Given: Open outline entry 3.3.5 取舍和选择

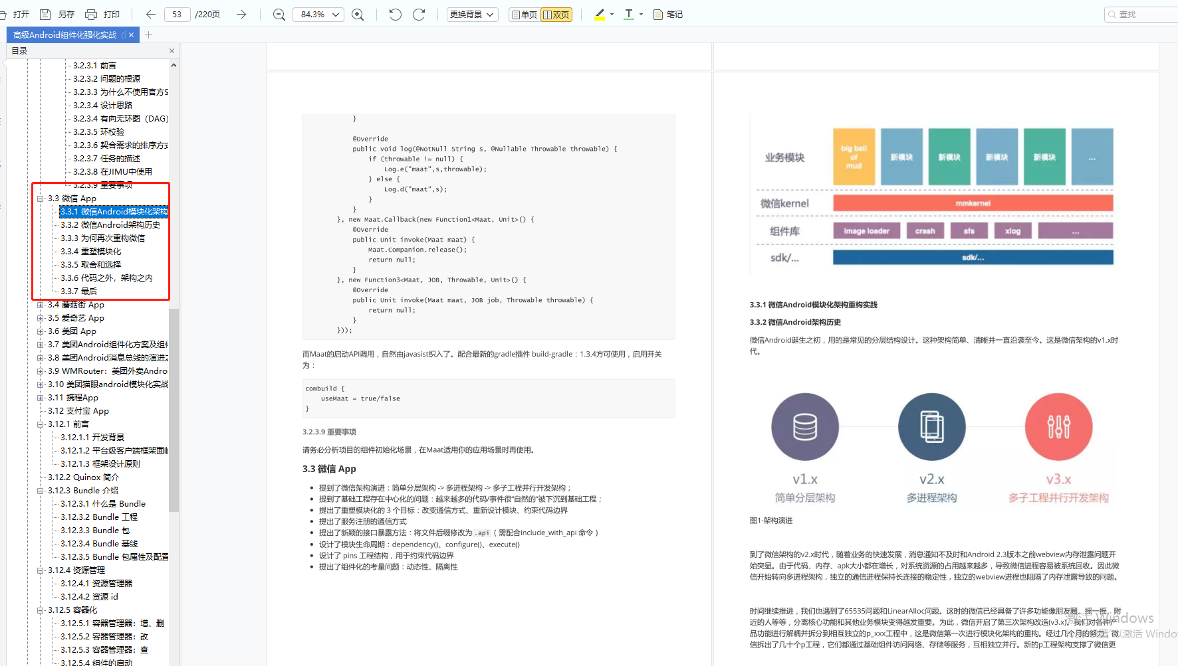Looking at the screenshot, I should pos(90,265).
